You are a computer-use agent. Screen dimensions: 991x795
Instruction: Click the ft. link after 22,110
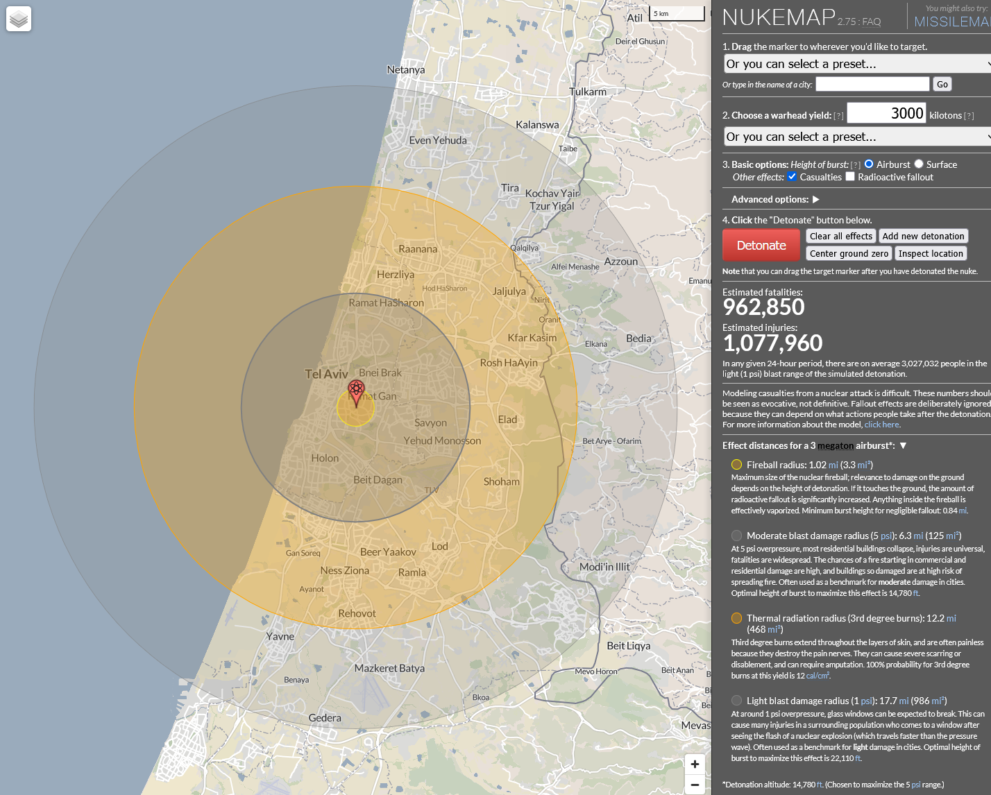[857, 758]
